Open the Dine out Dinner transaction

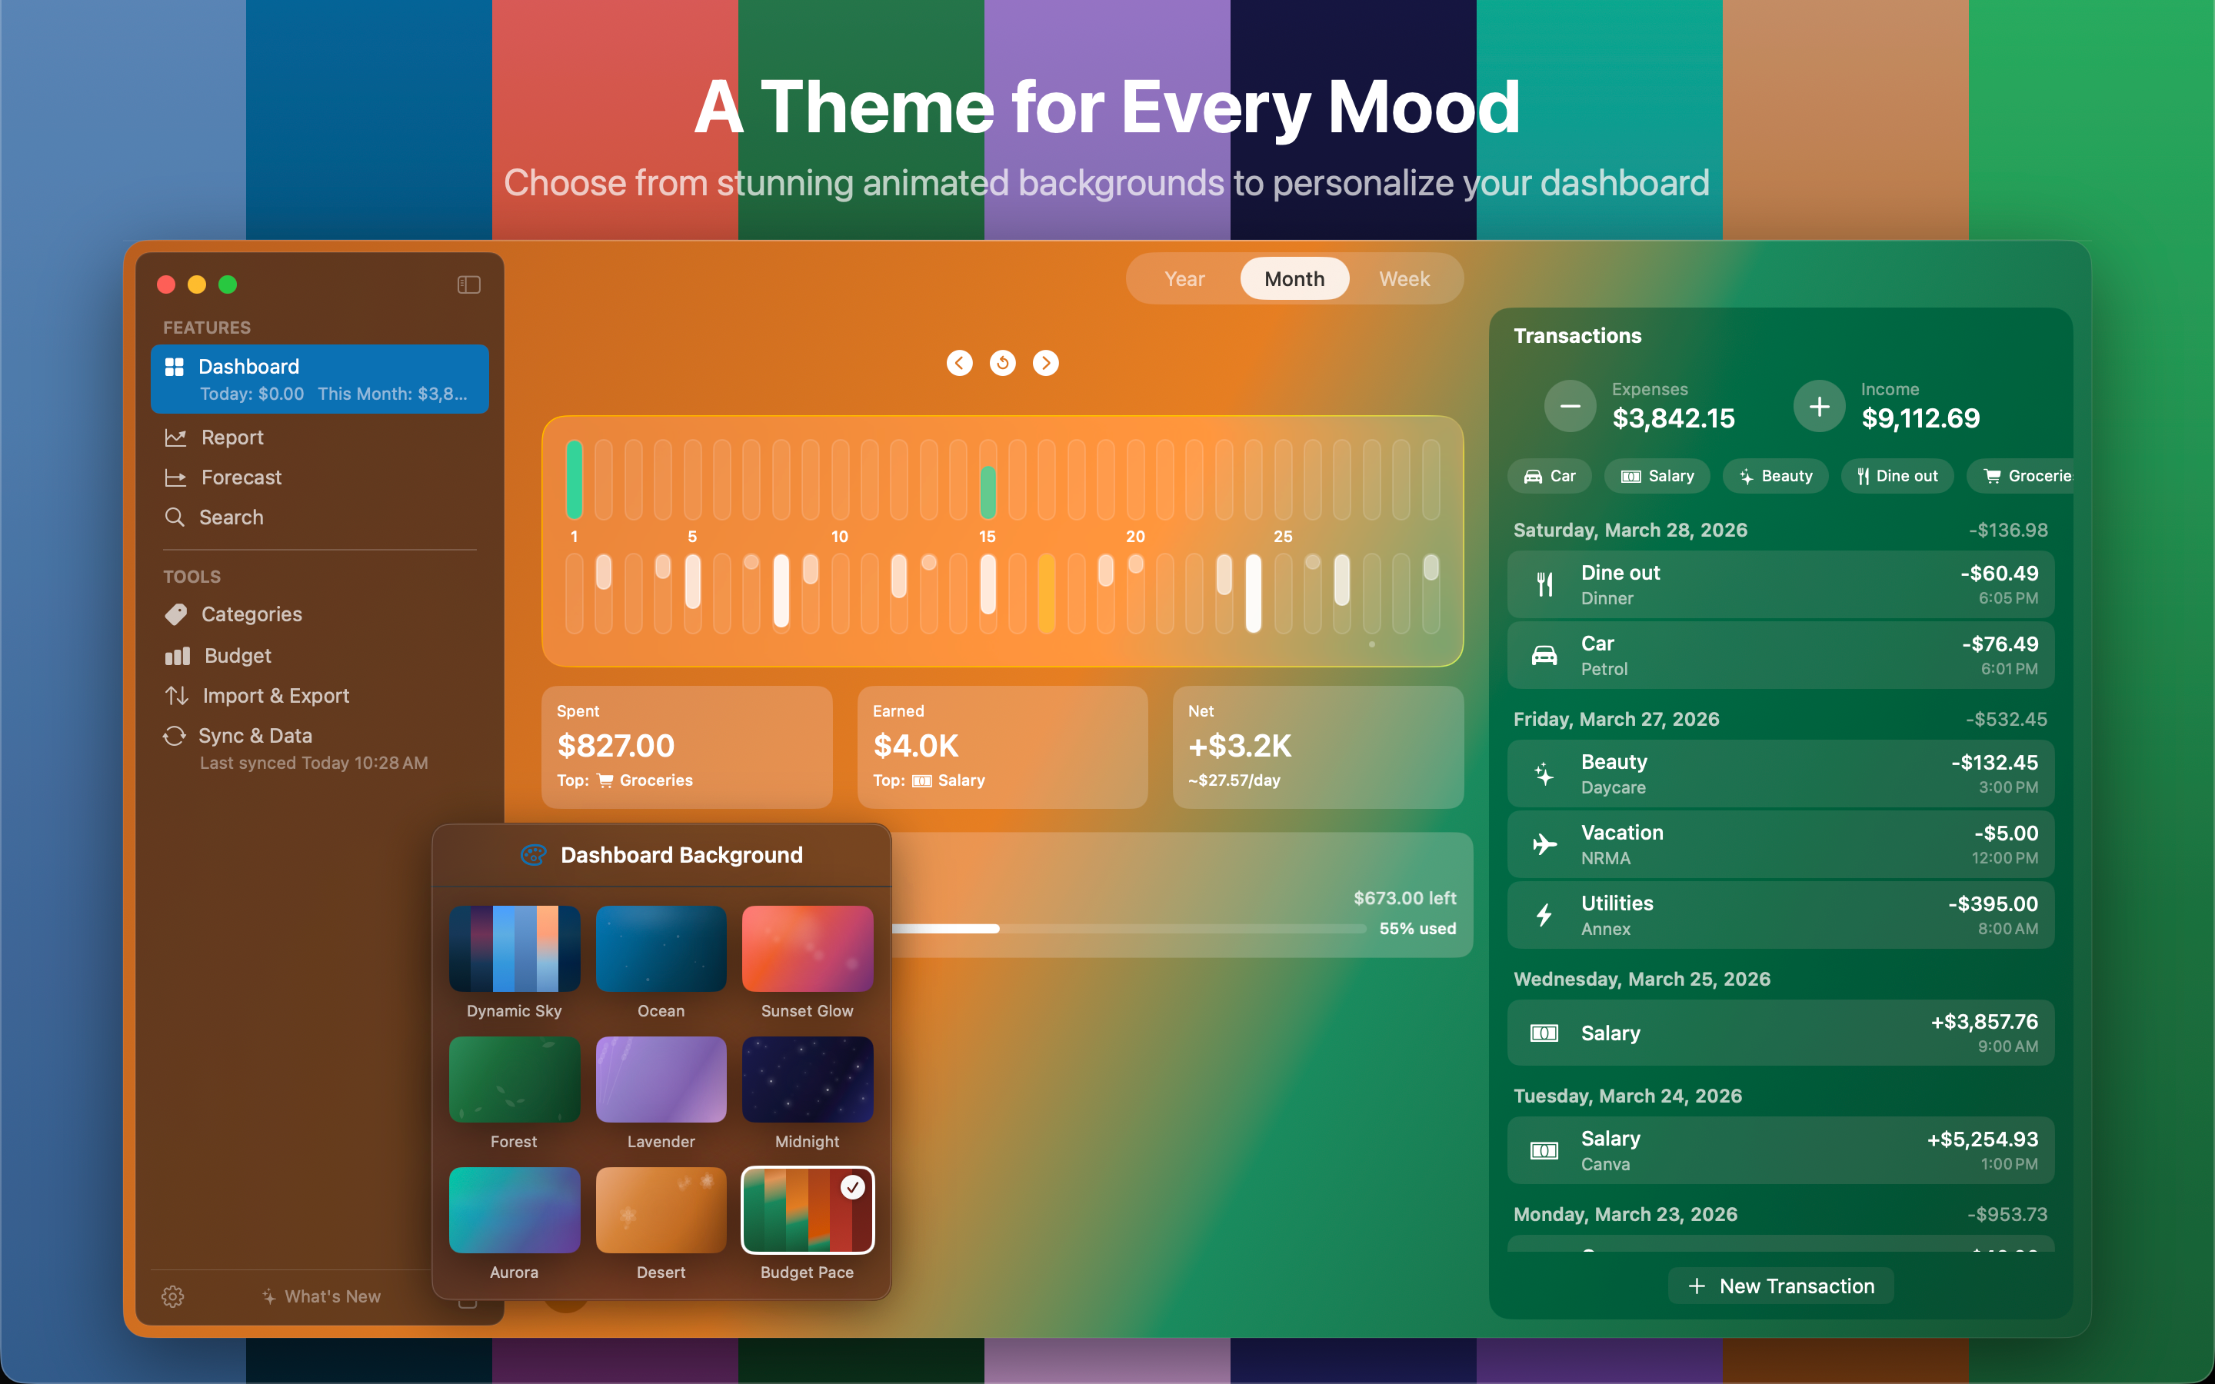coord(1780,584)
